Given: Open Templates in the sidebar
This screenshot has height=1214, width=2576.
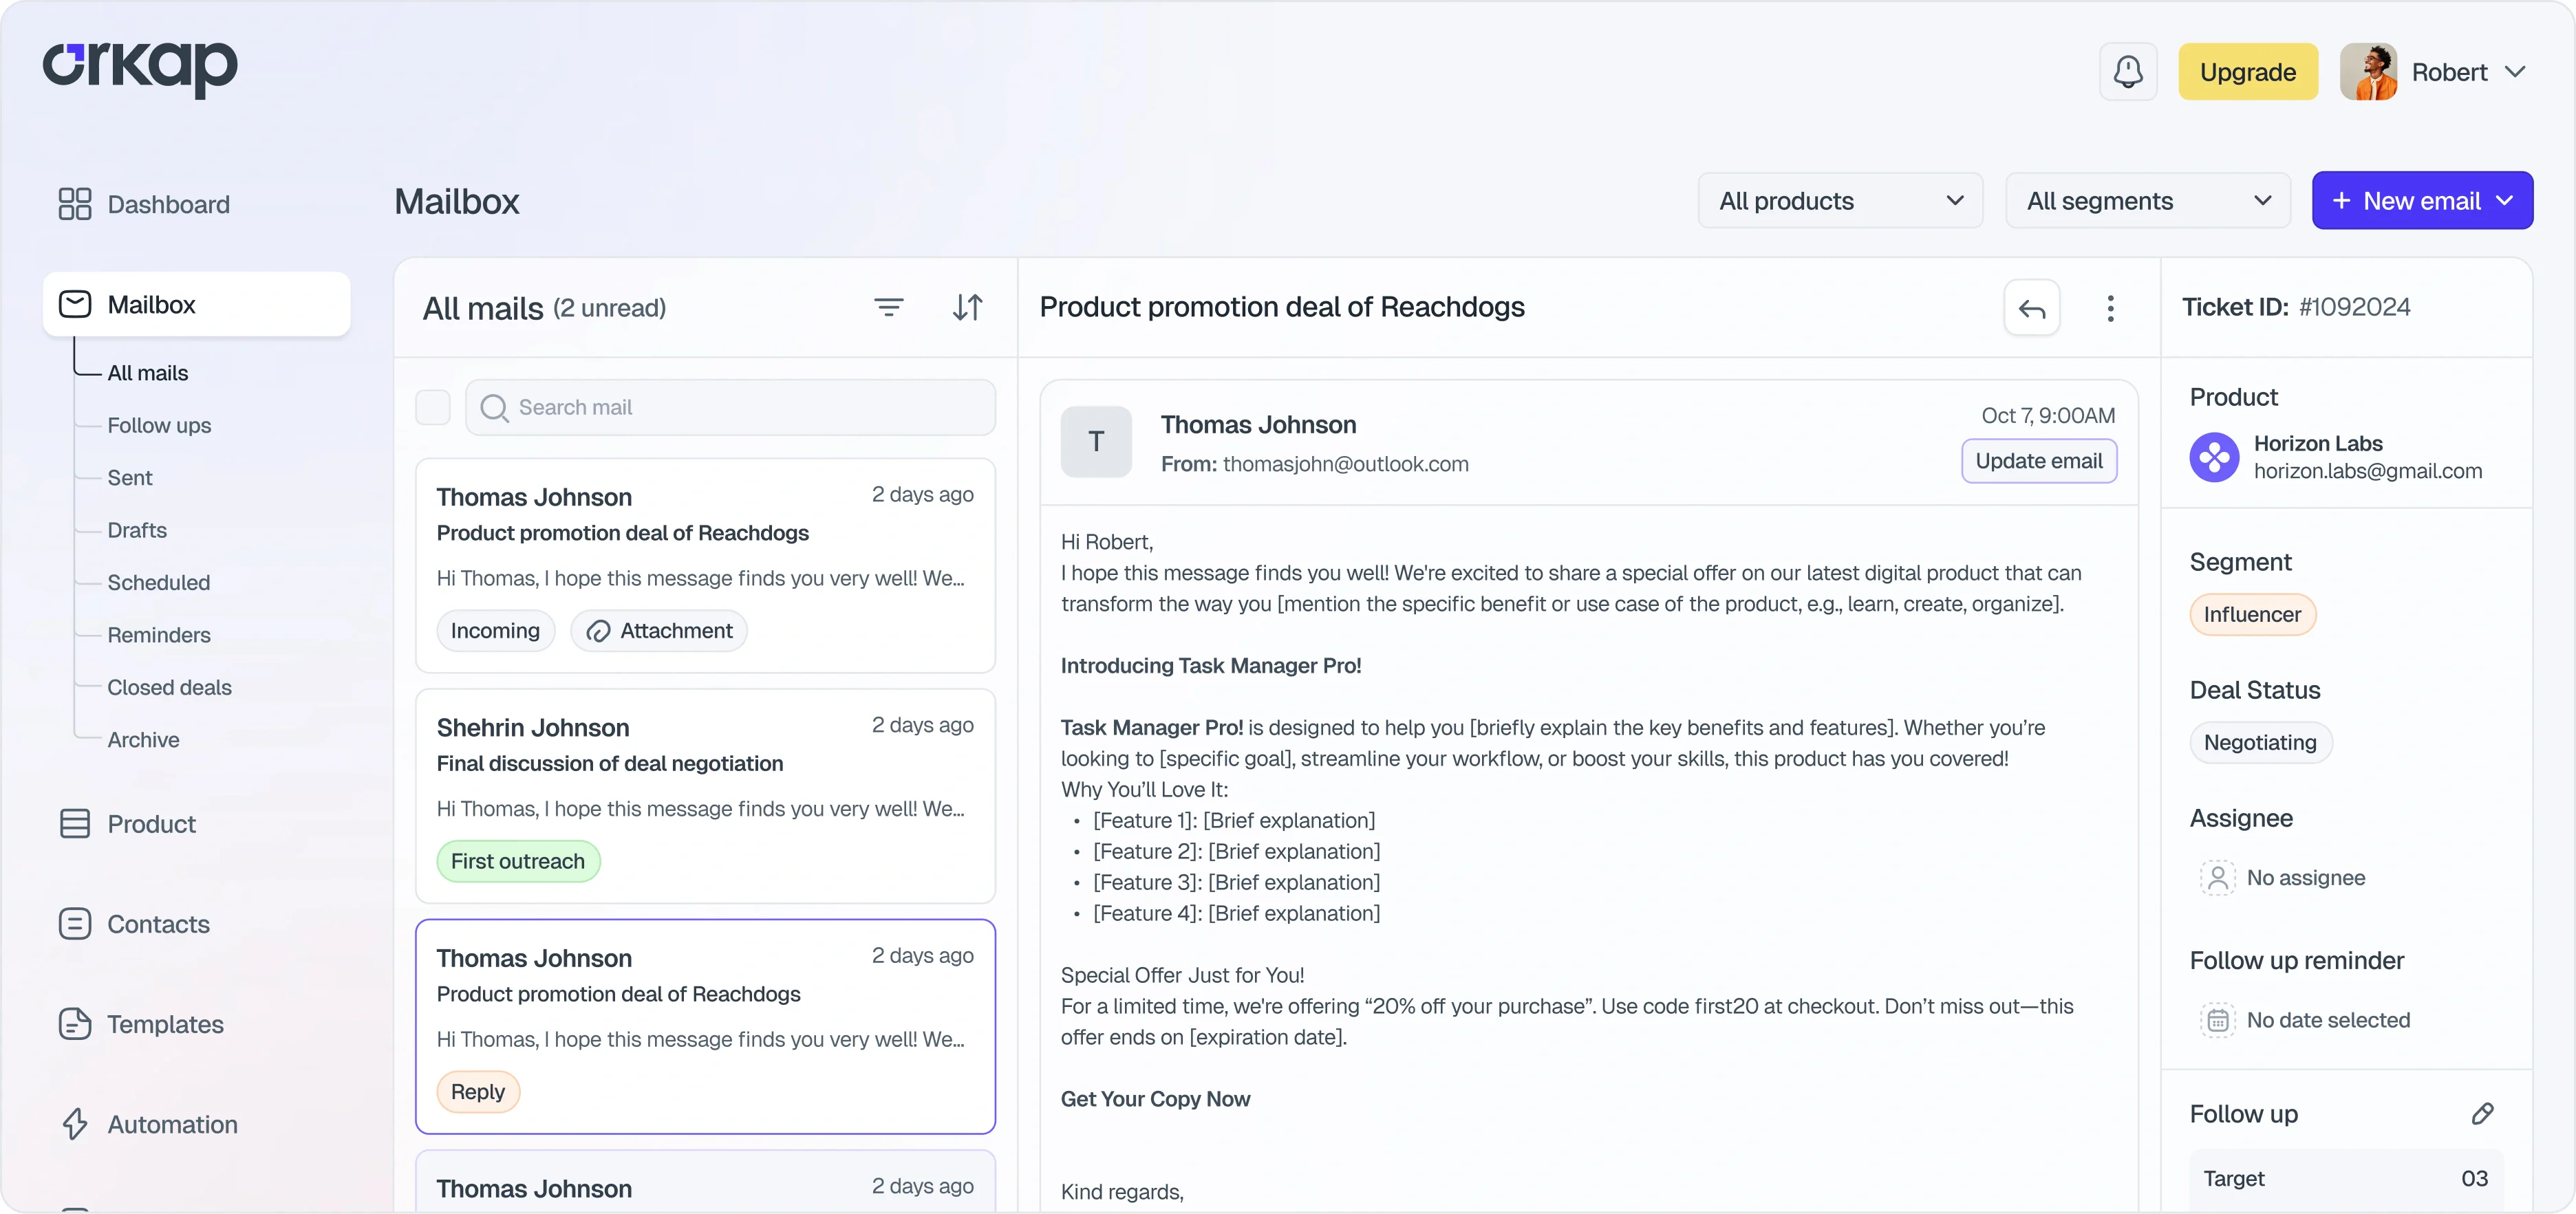Looking at the screenshot, I should [141, 1024].
